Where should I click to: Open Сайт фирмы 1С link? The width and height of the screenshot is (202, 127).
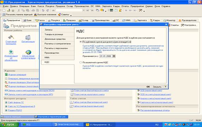coord(16,102)
